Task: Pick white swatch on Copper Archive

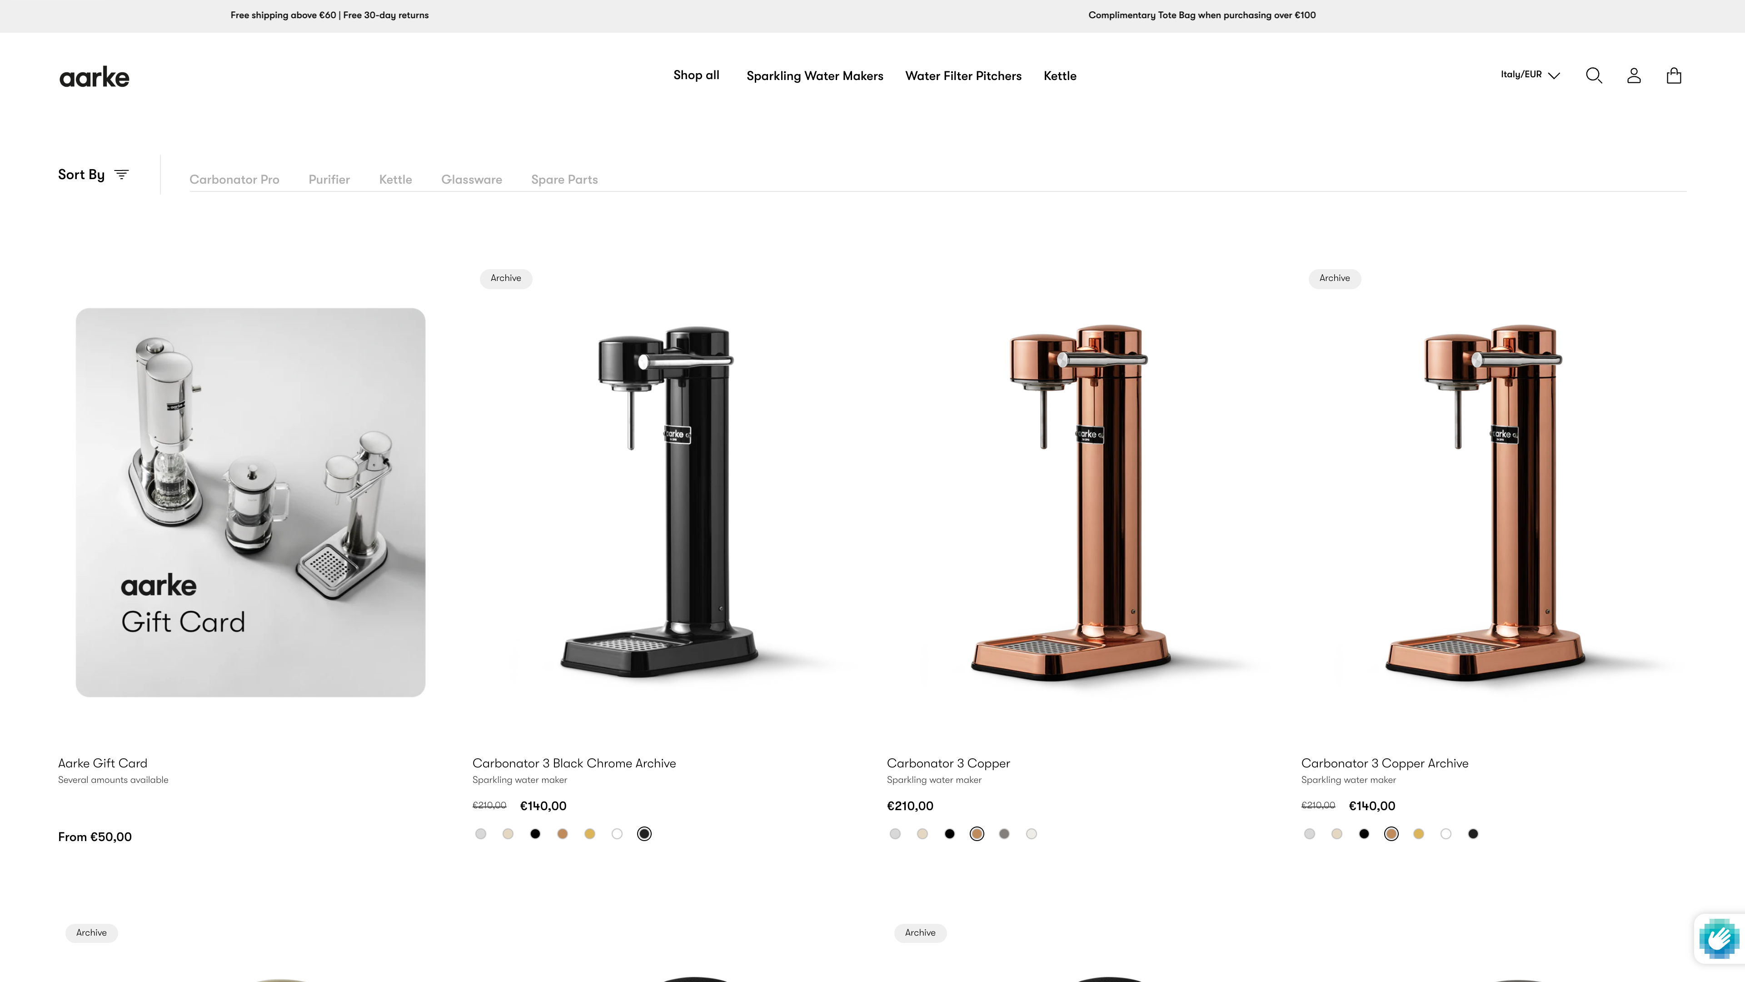Action: tap(1446, 834)
